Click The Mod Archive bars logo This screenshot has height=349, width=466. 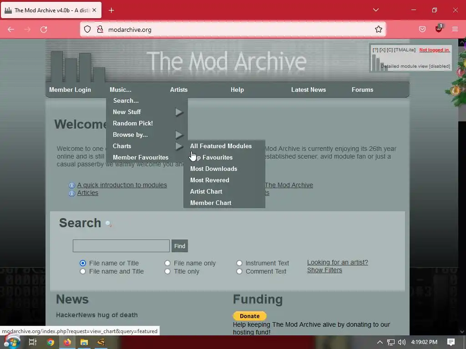(x=78, y=67)
